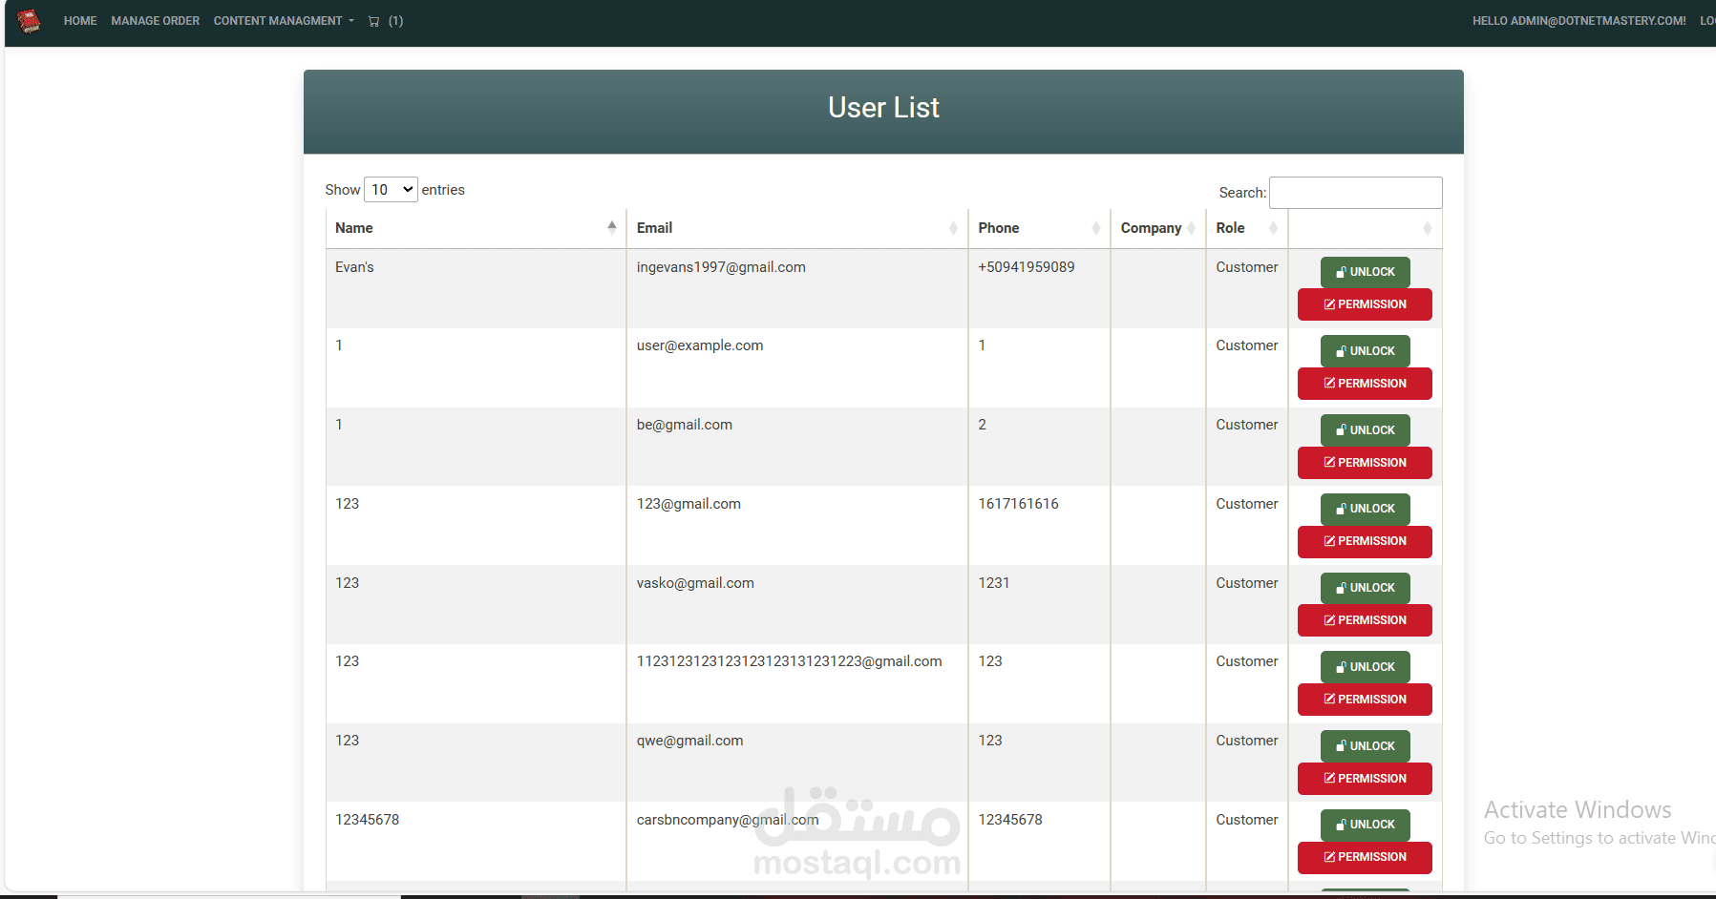This screenshot has height=899, width=1716.
Task: Select email 1123123123123123123131231223@gmail.com
Action: 790,661
